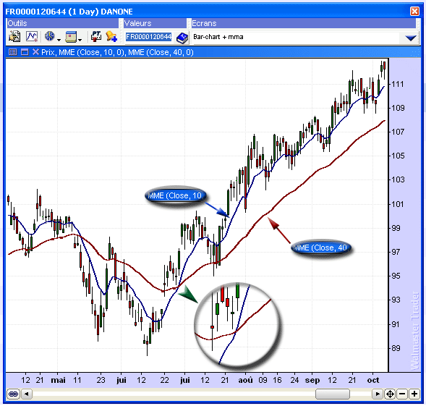Click the 99 price axis label
The width and height of the screenshot is (426, 406).
pyautogui.click(x=396, y=228)
